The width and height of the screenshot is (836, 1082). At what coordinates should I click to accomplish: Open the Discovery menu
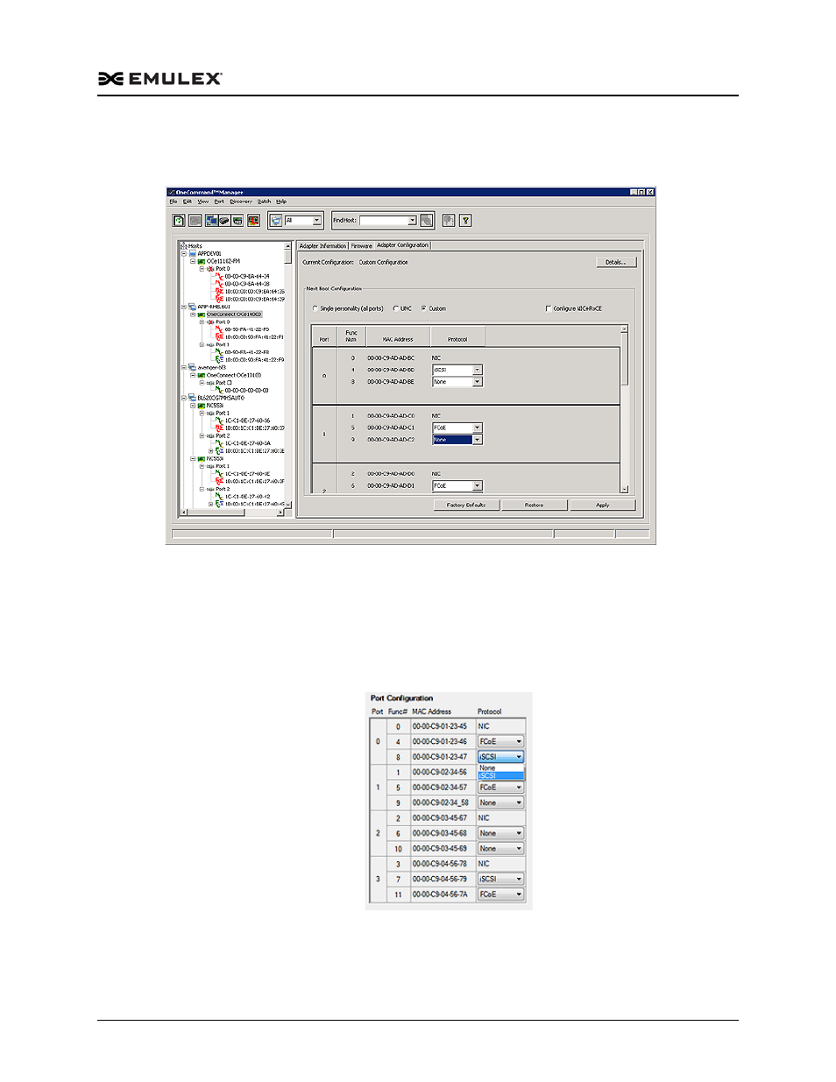point(241,202)
